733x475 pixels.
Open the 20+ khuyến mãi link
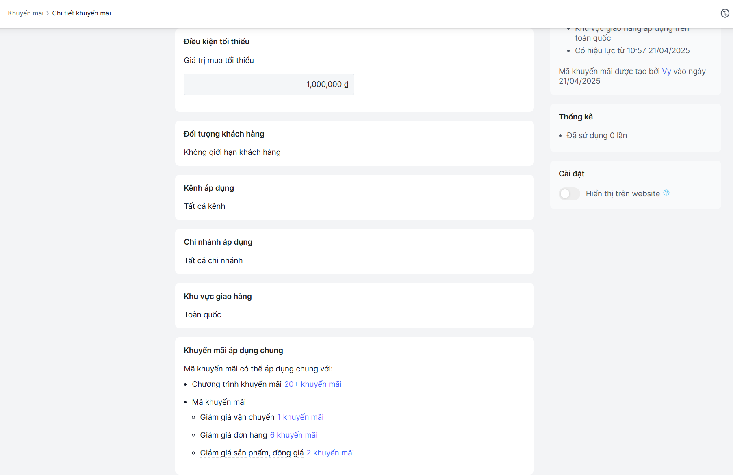(x=312, y=384)
